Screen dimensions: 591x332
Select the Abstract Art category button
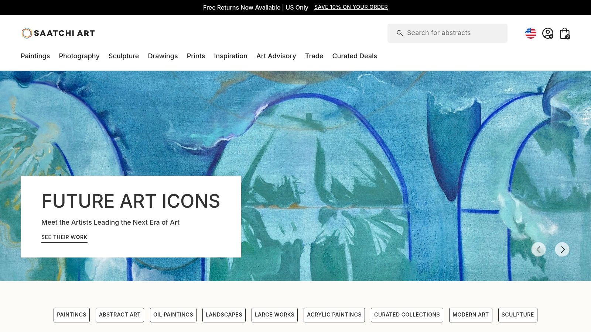pos(120,315)
